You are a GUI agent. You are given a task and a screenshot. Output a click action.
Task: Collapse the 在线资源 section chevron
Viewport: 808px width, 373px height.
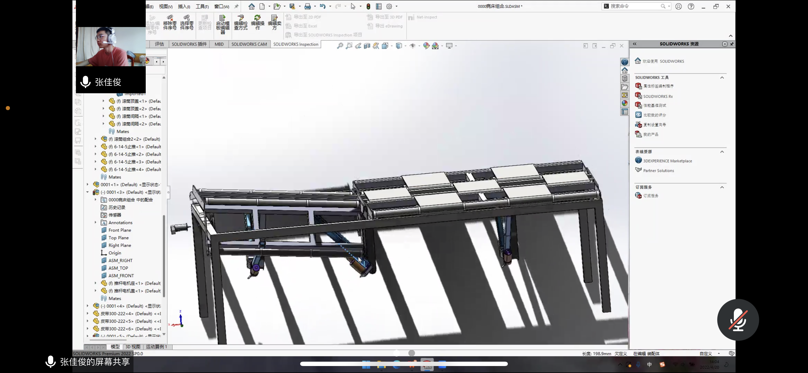pyautogui.click(x=722, y=152)
